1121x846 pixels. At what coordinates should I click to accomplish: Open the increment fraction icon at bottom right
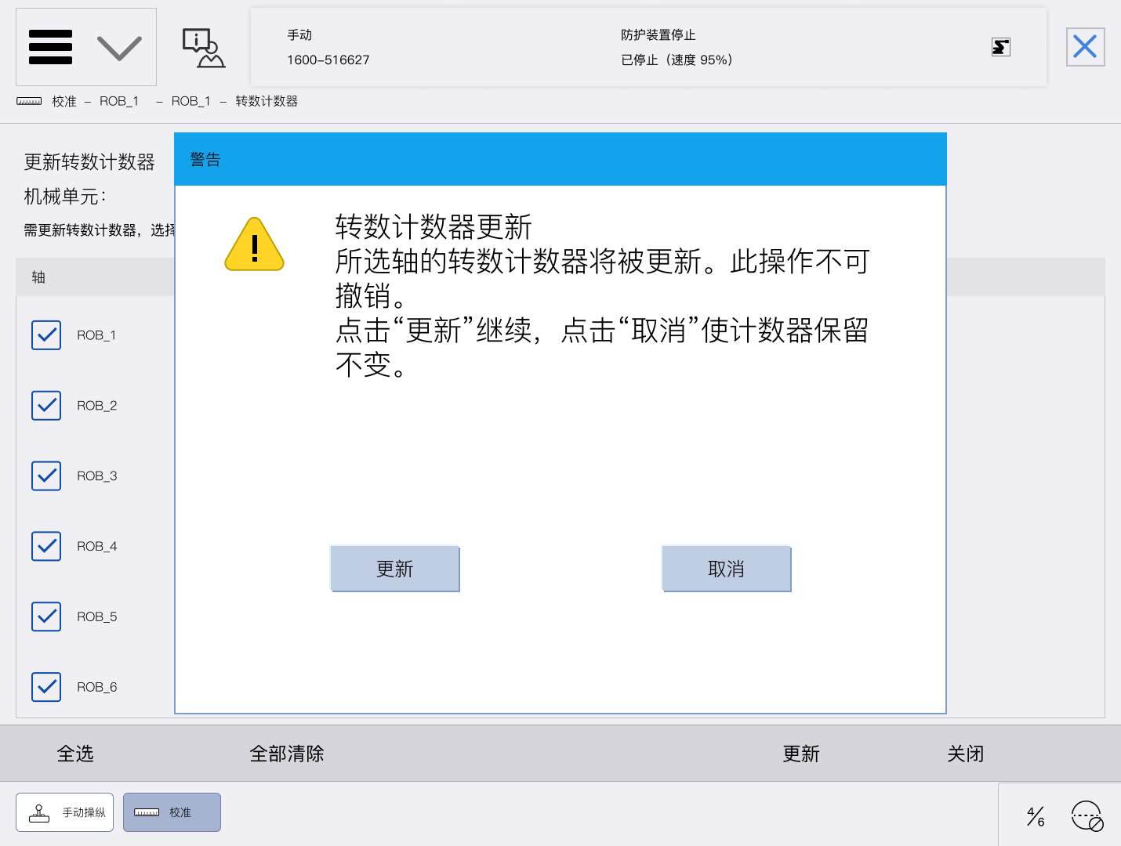pyautogui.click(x=1036, y=816)
